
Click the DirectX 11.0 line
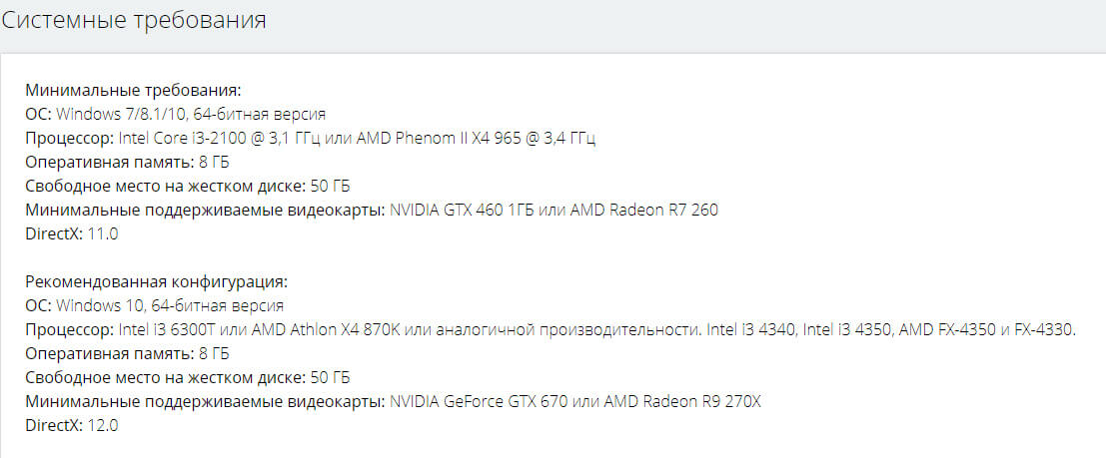pyautogui.click(x=72, y=233)
